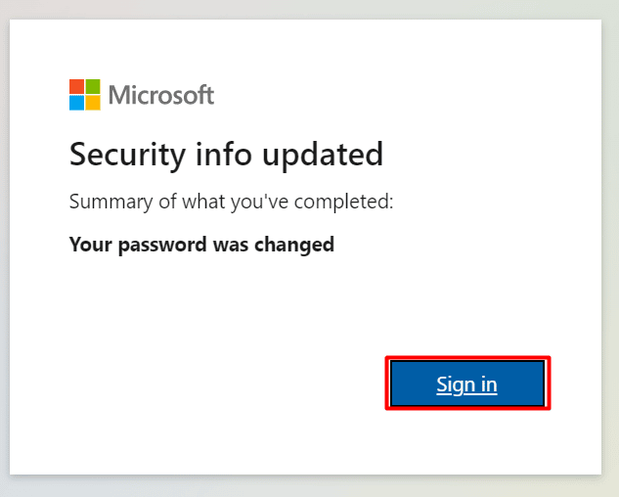Click the word Summary in the subtitle
619x497 pixels.
point(111,202)
